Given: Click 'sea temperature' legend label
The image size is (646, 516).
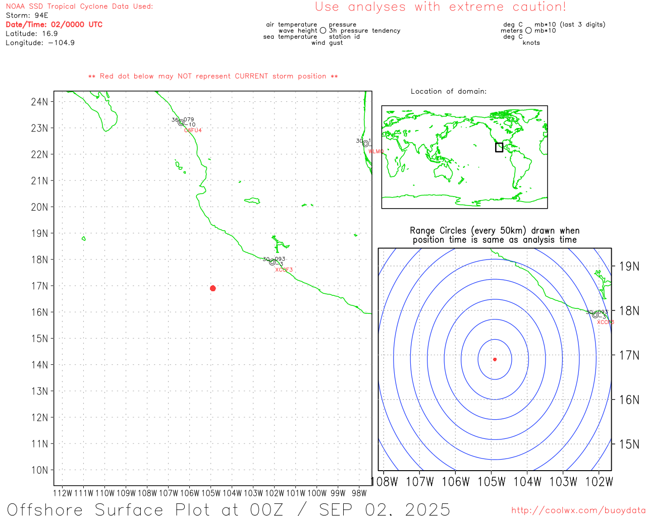Looking at the screenshot, I should click(x=290, y=37).
